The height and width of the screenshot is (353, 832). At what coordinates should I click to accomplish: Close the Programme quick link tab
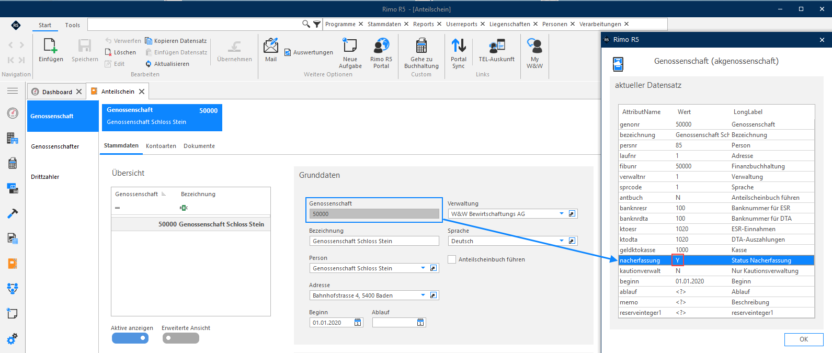pyautogui.click(x=361, y=24)
